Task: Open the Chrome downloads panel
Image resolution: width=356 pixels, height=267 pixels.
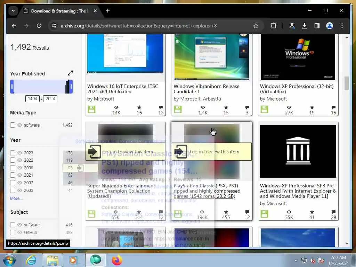Action: click(x=305, y=26)
